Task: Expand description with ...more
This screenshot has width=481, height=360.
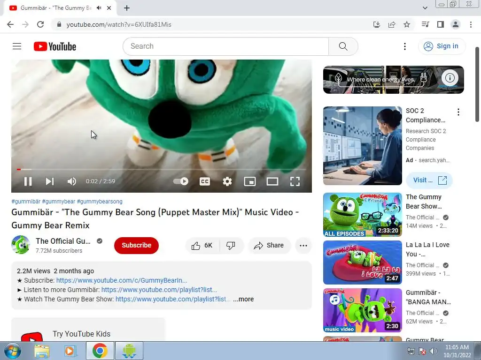Action: point(243,299)
